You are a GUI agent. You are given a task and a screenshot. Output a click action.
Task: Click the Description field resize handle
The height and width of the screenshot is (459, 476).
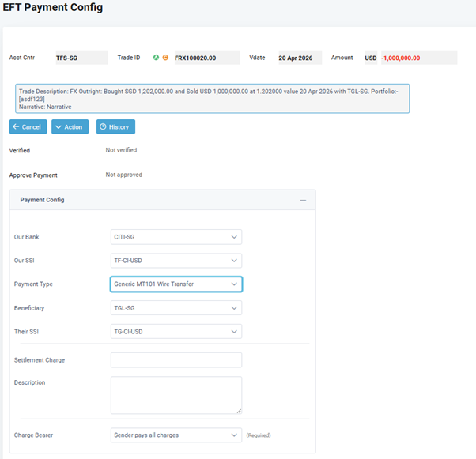[239, 410]
